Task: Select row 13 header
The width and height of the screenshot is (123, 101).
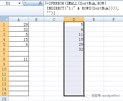Action: click(x=4, y=84)
